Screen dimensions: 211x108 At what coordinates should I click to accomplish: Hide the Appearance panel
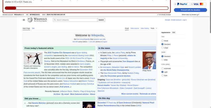[174, 33]
